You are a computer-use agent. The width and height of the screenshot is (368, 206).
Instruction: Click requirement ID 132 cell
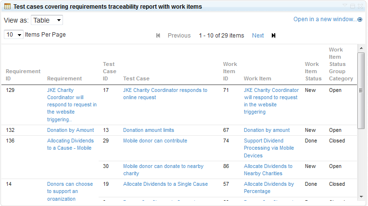pos(10,130)
